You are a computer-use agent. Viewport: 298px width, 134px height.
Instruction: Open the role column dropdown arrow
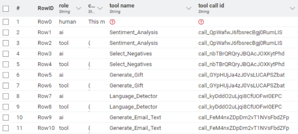pyautogui.click(x=78, y=8)
